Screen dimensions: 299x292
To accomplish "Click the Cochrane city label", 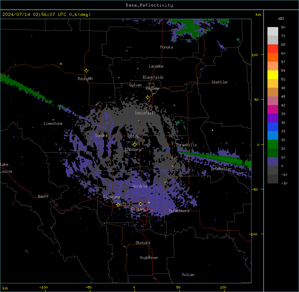I will tap(112, 197).
